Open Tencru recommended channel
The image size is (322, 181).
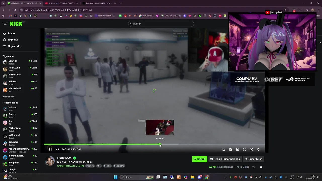pos(20,116)
